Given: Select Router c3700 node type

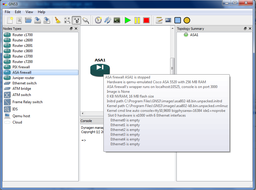Looking at the screenshot, I should 41,56.
